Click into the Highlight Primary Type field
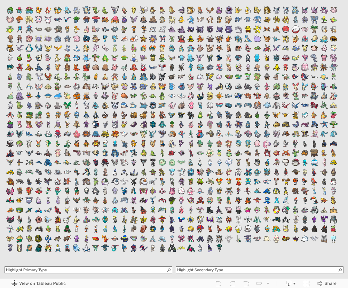The height and width of the screenshot is (288, 348). pyautogui.click(x=85, y=270)
